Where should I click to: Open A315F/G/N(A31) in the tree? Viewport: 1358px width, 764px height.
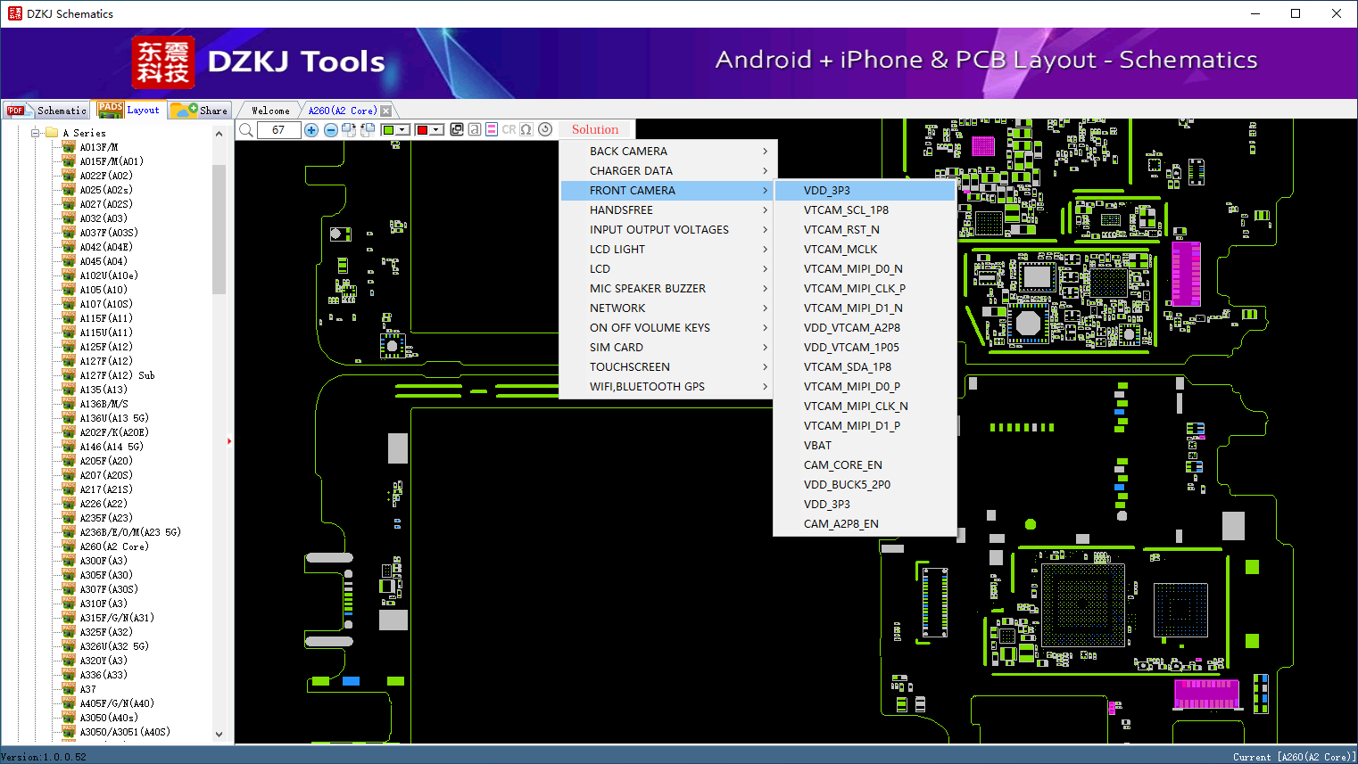(x=117, y=618)
